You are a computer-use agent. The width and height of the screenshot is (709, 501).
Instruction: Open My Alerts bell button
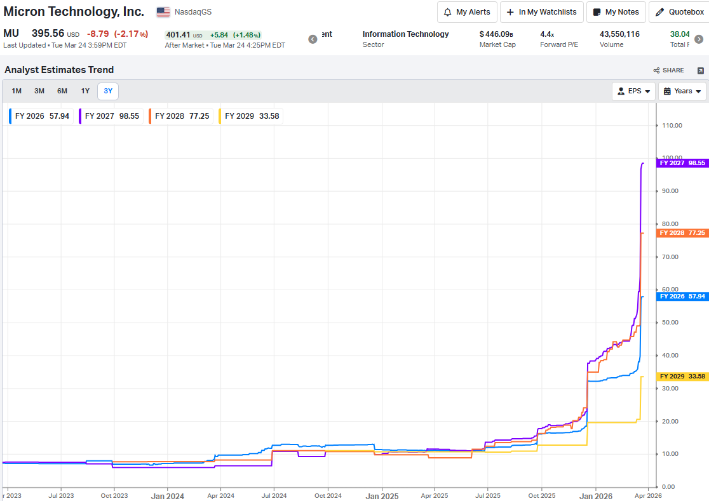tap(467, 12)
